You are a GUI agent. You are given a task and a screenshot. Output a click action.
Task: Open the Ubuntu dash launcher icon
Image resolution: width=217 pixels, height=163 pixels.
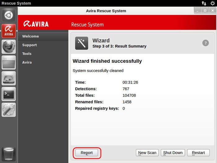coord(9,15)
